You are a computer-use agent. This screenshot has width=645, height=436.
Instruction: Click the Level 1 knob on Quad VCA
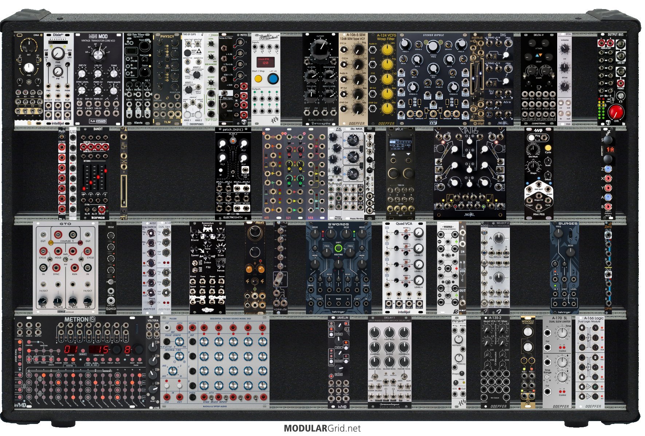418,233
